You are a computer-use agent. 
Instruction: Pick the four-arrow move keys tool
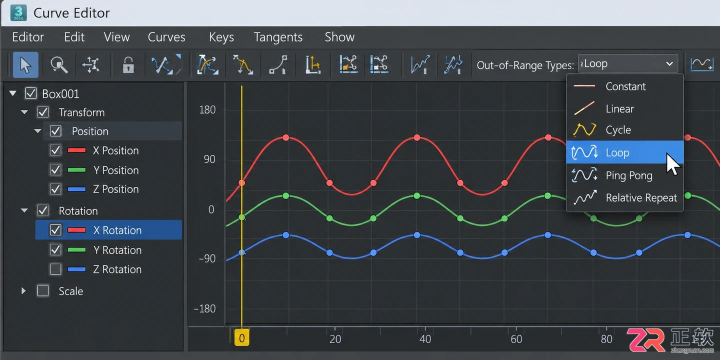click(x=90, y=64)
